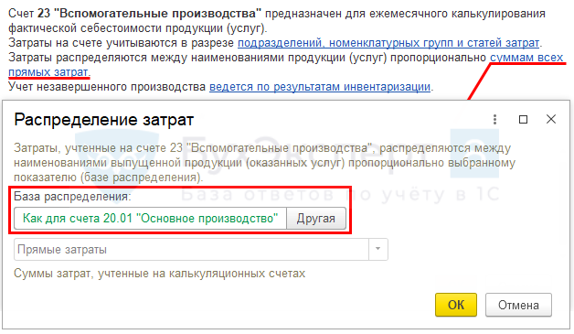Click dialog description paragraph starting Затраты, учтенные

[264, 162]
